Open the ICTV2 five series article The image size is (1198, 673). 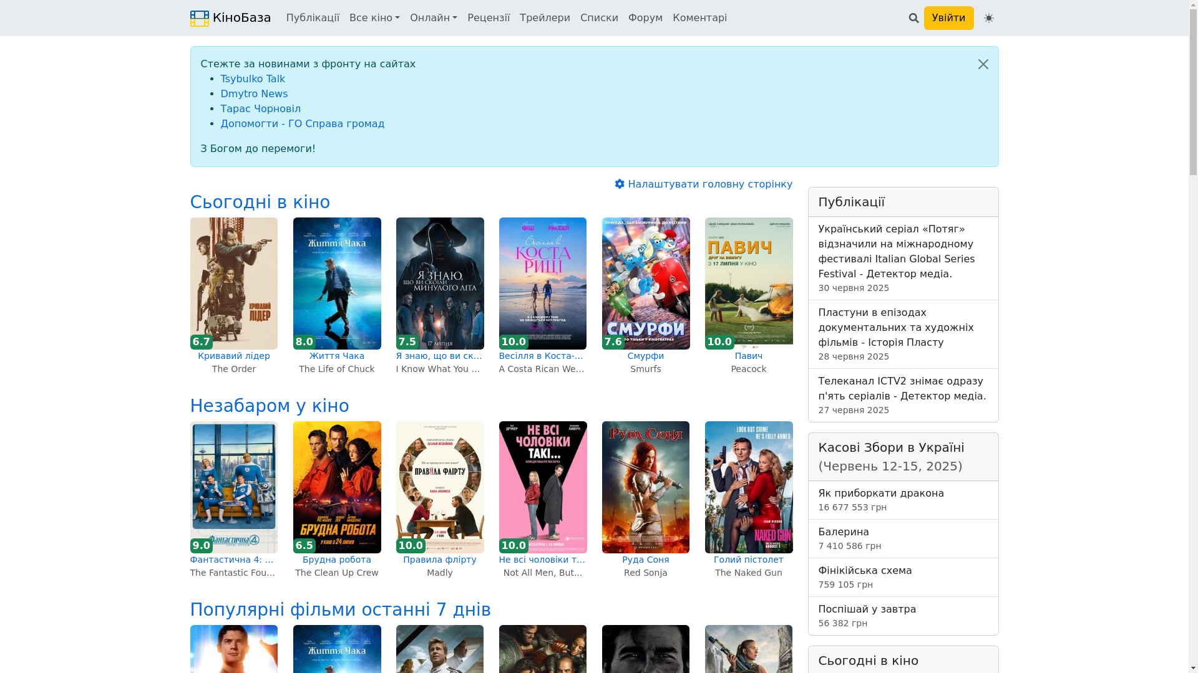(x=902, y=389)
